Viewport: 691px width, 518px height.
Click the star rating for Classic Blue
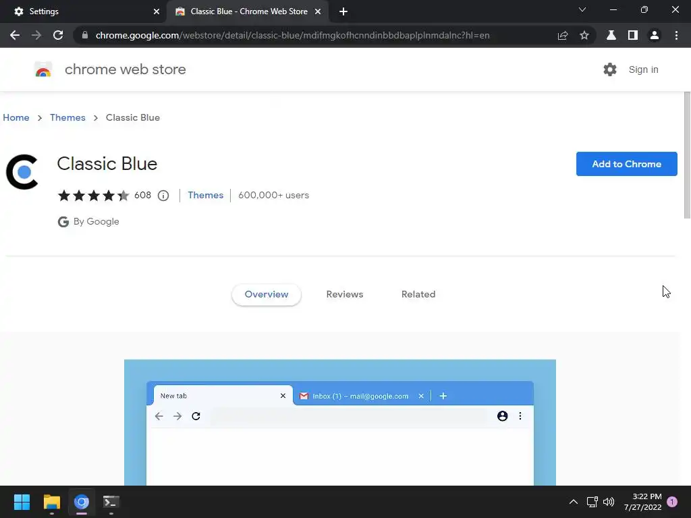click(93, 195)
